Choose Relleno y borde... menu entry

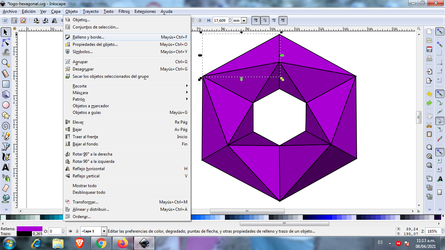click(x=127, y=37)
